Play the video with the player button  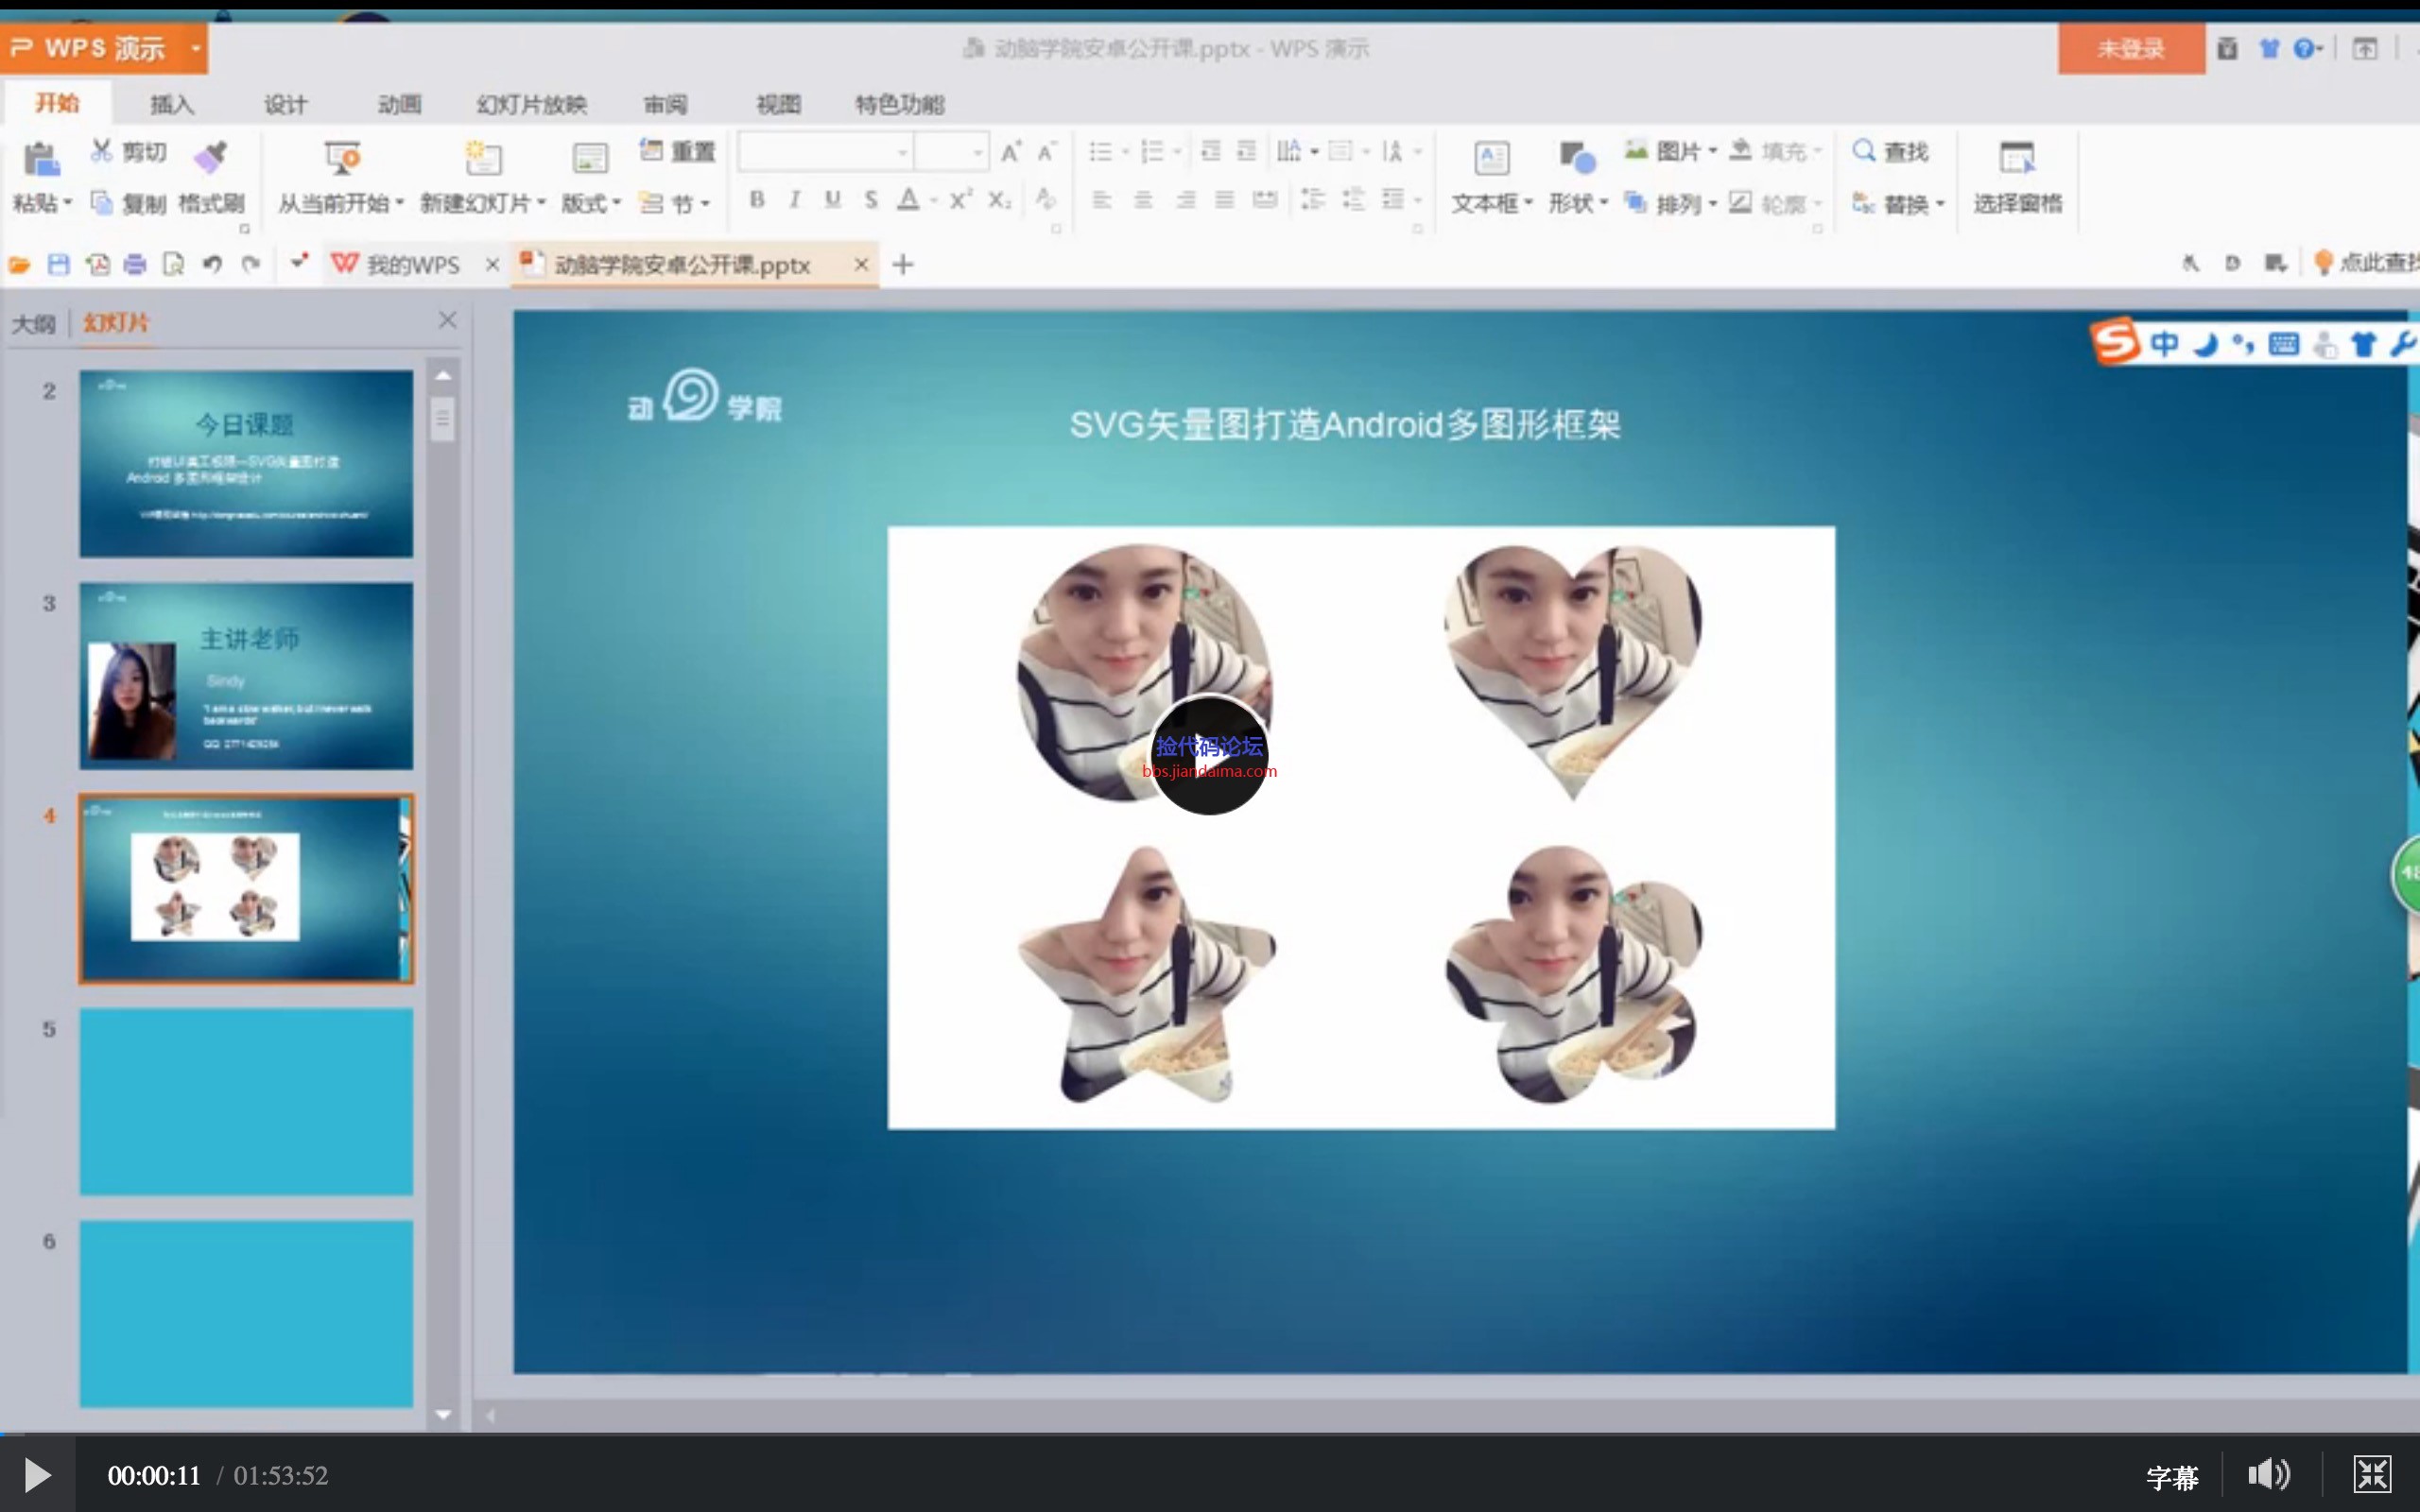(x=37, y=1475)
